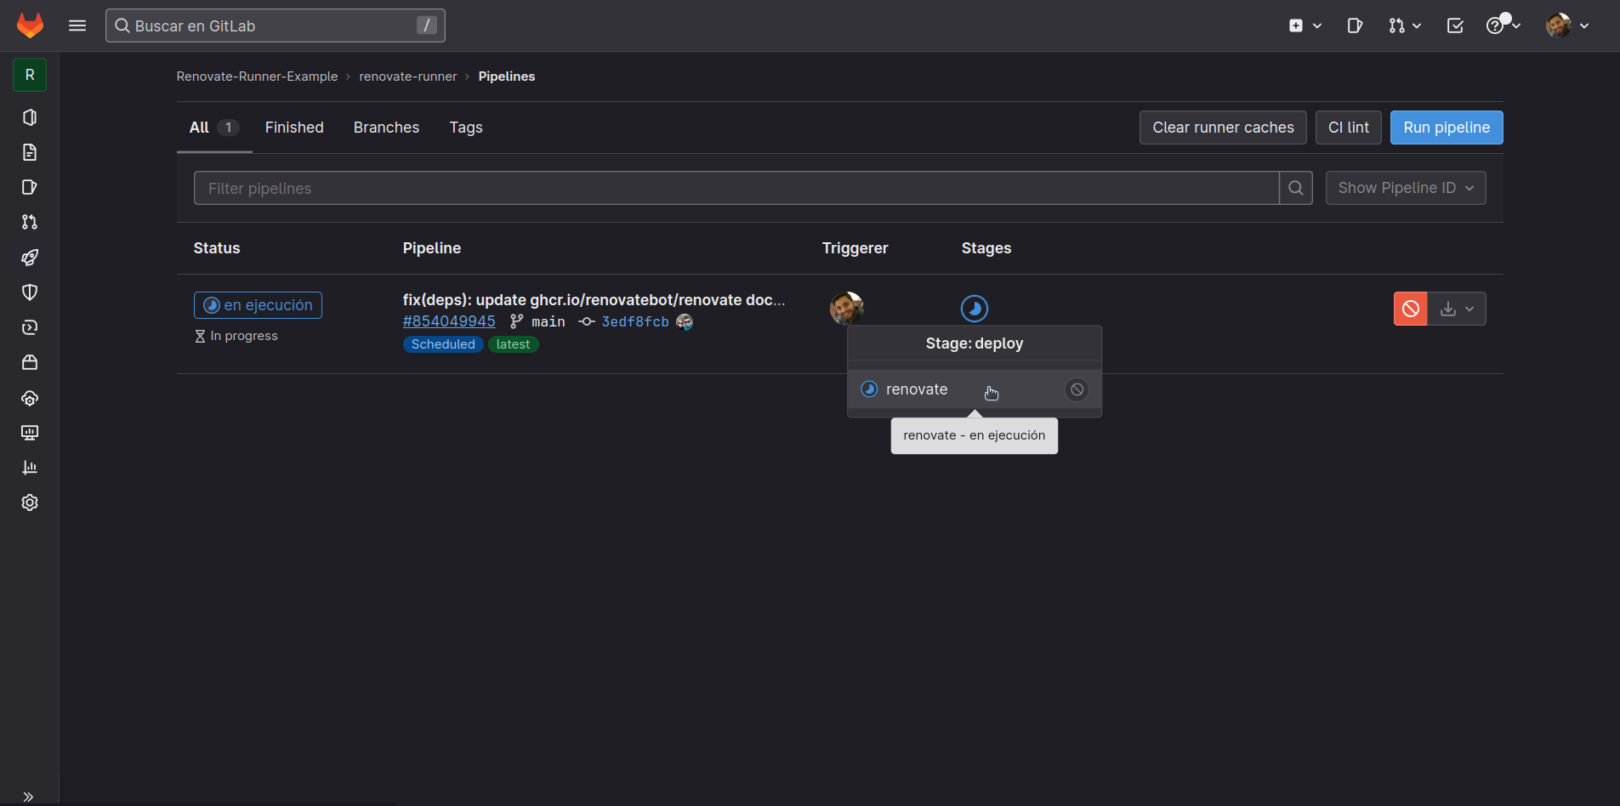Viewport: 1620px width, 806px height.
Task: Click the main branch name
Action: point(548,321)
